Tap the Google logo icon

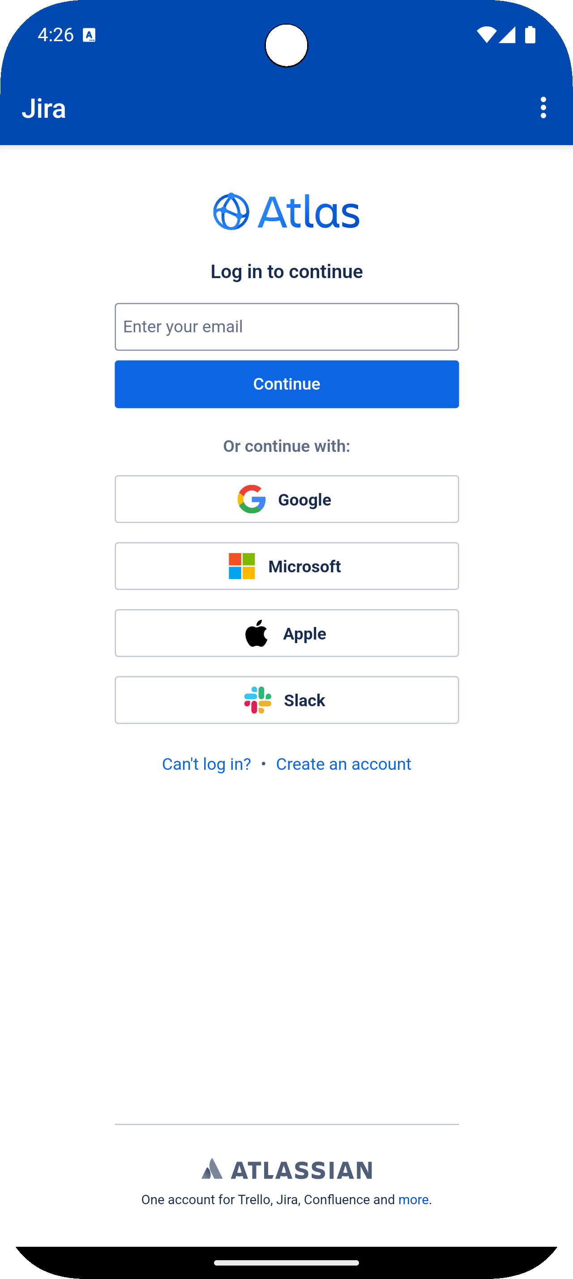click(x=252, y=499)
